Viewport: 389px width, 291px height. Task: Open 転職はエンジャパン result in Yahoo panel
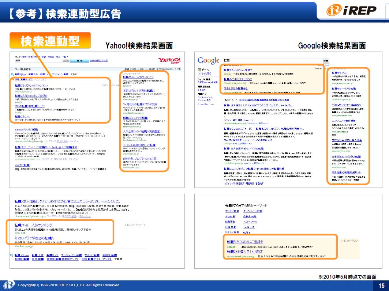click(46, 147)
